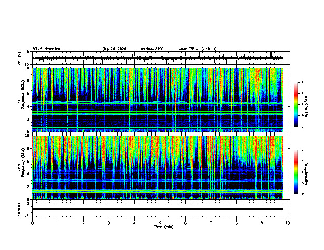Click the '6' kHz tick on ch.2 spectrogram

click(x=29, y=161)
